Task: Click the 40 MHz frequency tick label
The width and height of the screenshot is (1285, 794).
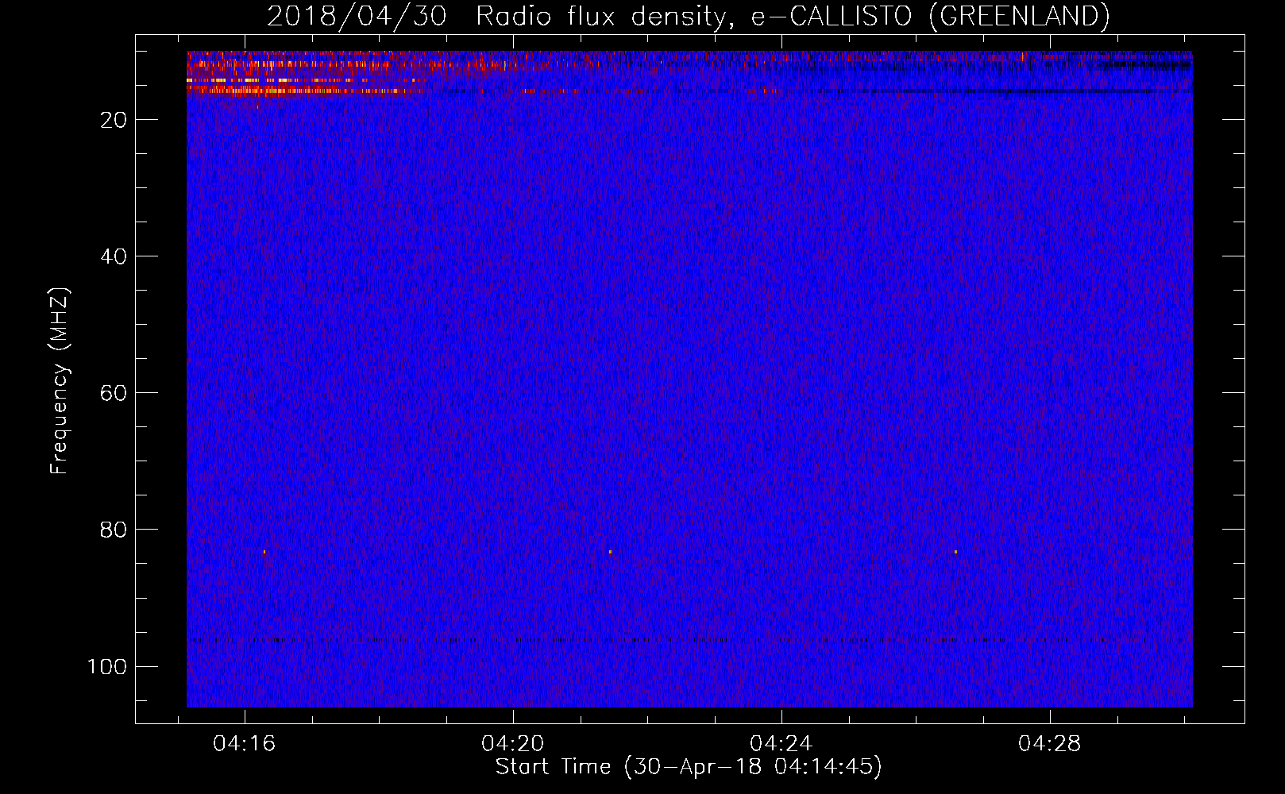Action: (114, 256)
